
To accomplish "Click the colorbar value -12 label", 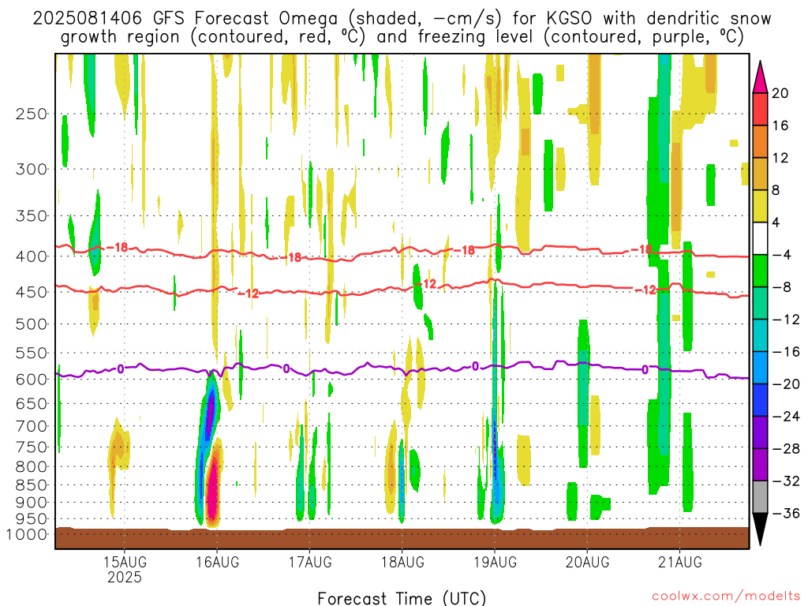I will pyautogui.click(x=787, y=320).
